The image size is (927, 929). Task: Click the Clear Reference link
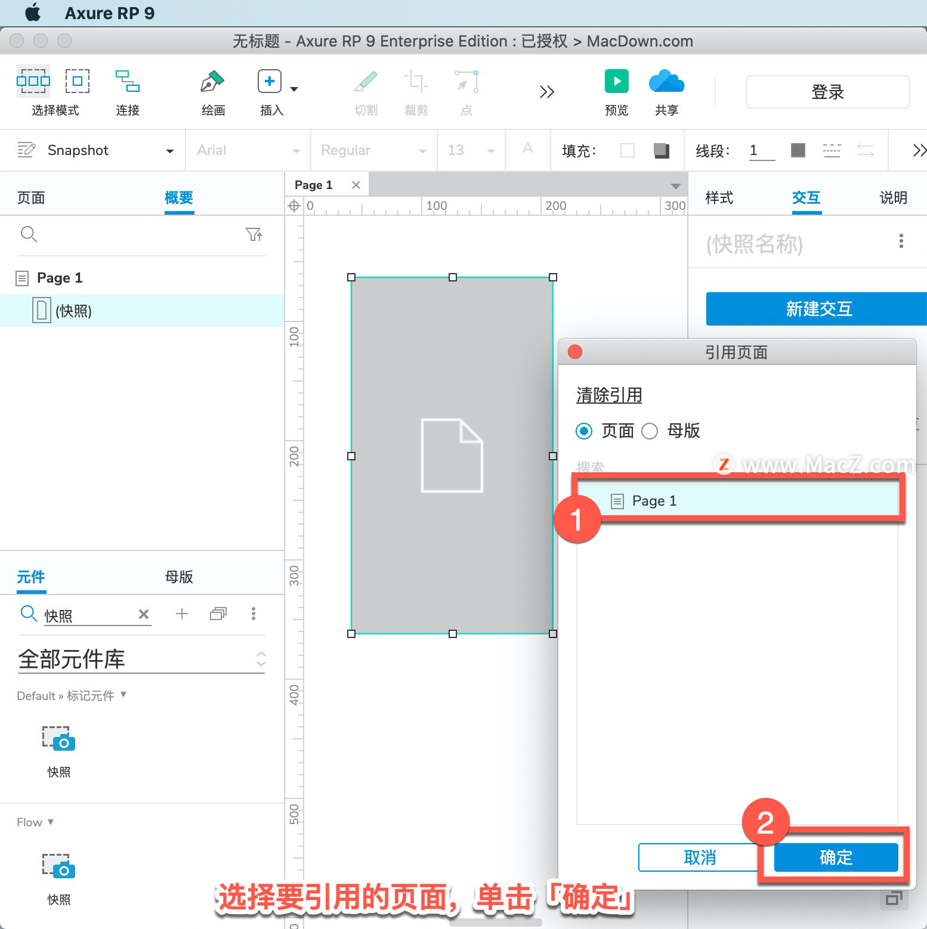[x=609, y=395]
